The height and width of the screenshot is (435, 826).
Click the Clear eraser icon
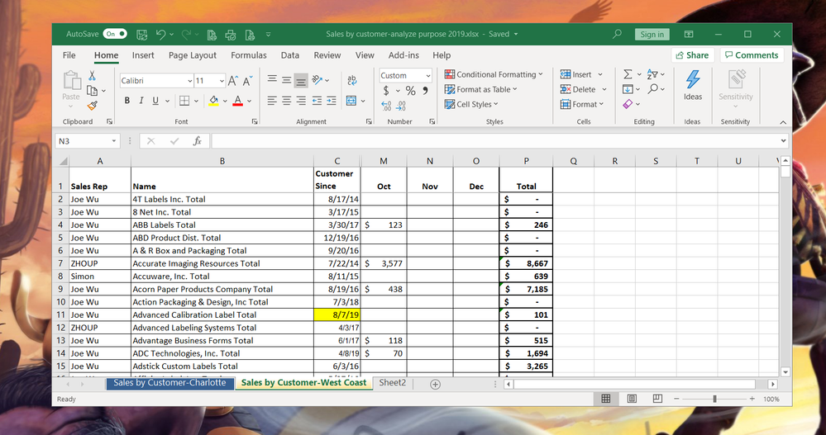(628, 104)
